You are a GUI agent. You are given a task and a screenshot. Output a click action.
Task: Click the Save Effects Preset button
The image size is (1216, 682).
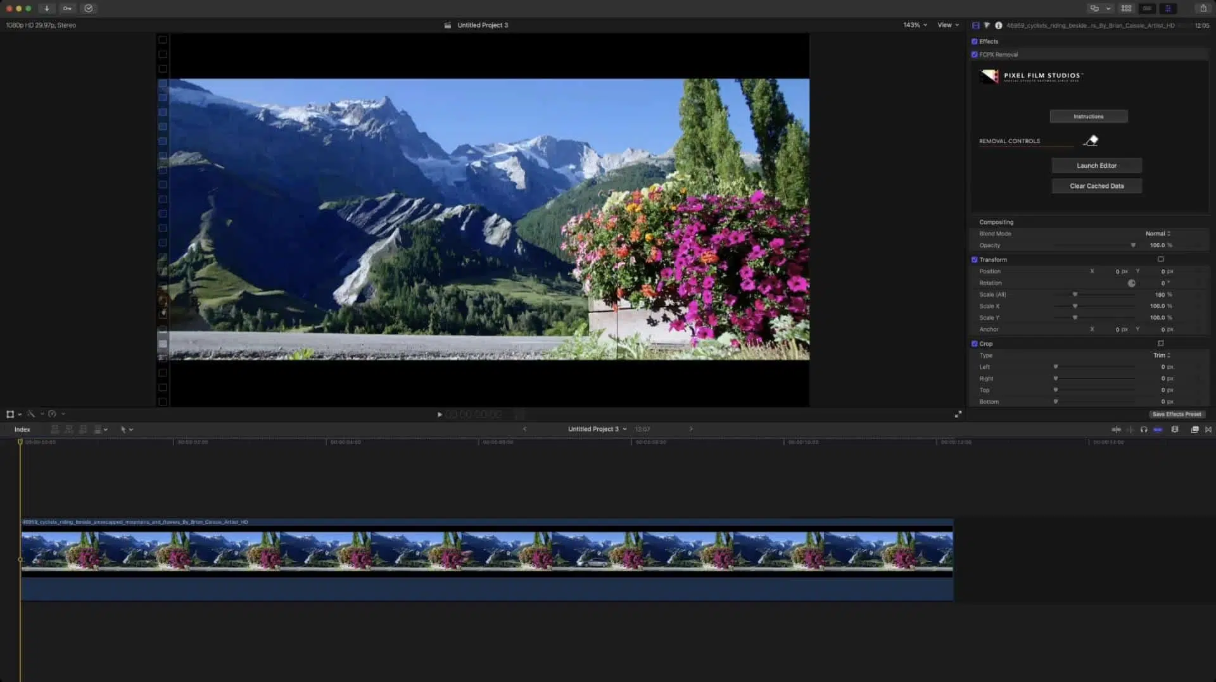click(1177, 414)
